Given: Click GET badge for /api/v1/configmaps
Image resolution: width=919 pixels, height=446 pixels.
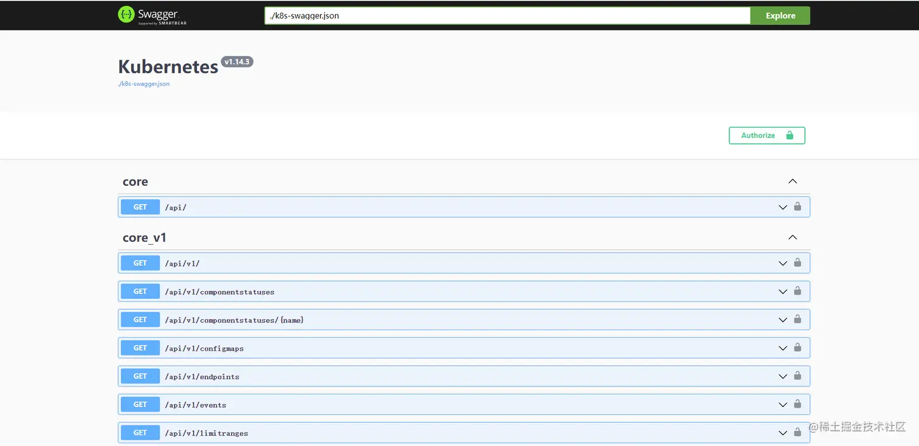Looking at the screenshot, I should point(140,348).
